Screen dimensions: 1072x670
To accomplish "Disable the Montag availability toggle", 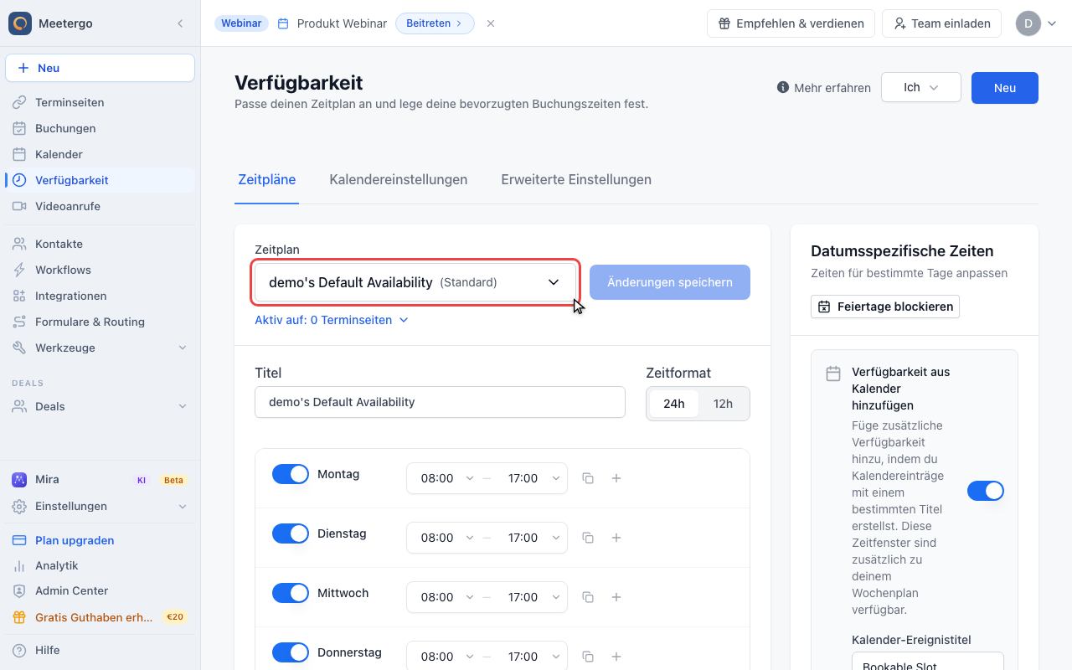I will tap(291, 474).
